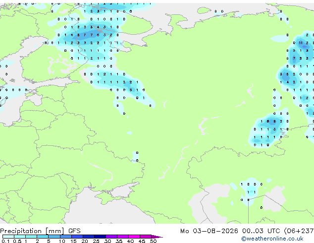Screen dimensions: 314x243
Task: Select the 0.5–1 mm legend swatch
Action: (x=20, y=237)
